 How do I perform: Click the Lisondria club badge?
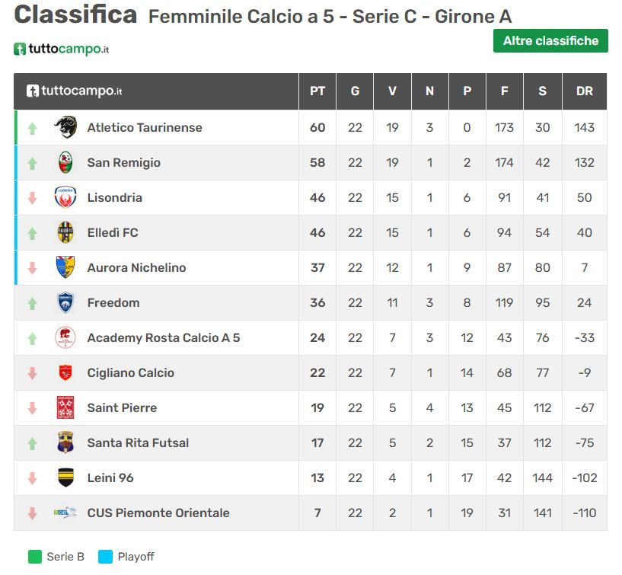pyautogui.click(x=66, y=198)
